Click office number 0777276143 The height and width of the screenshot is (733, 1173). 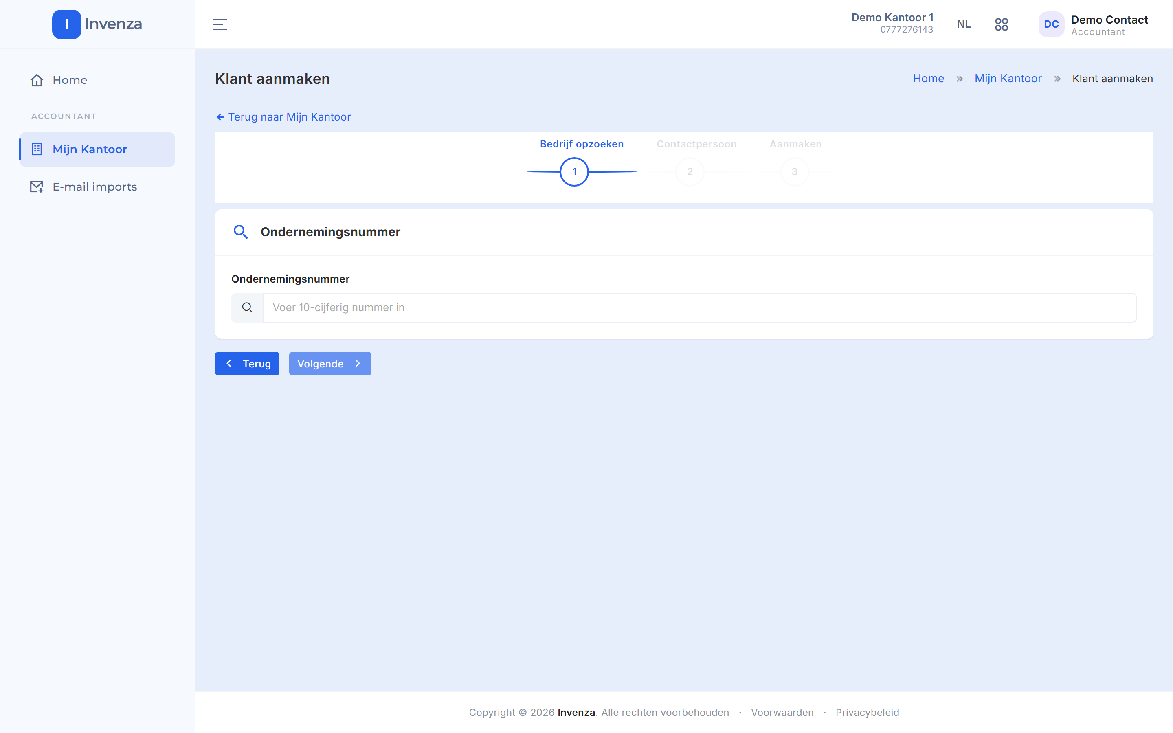point(906,30)
